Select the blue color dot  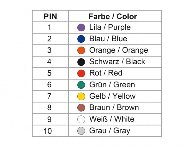point(81,39)
